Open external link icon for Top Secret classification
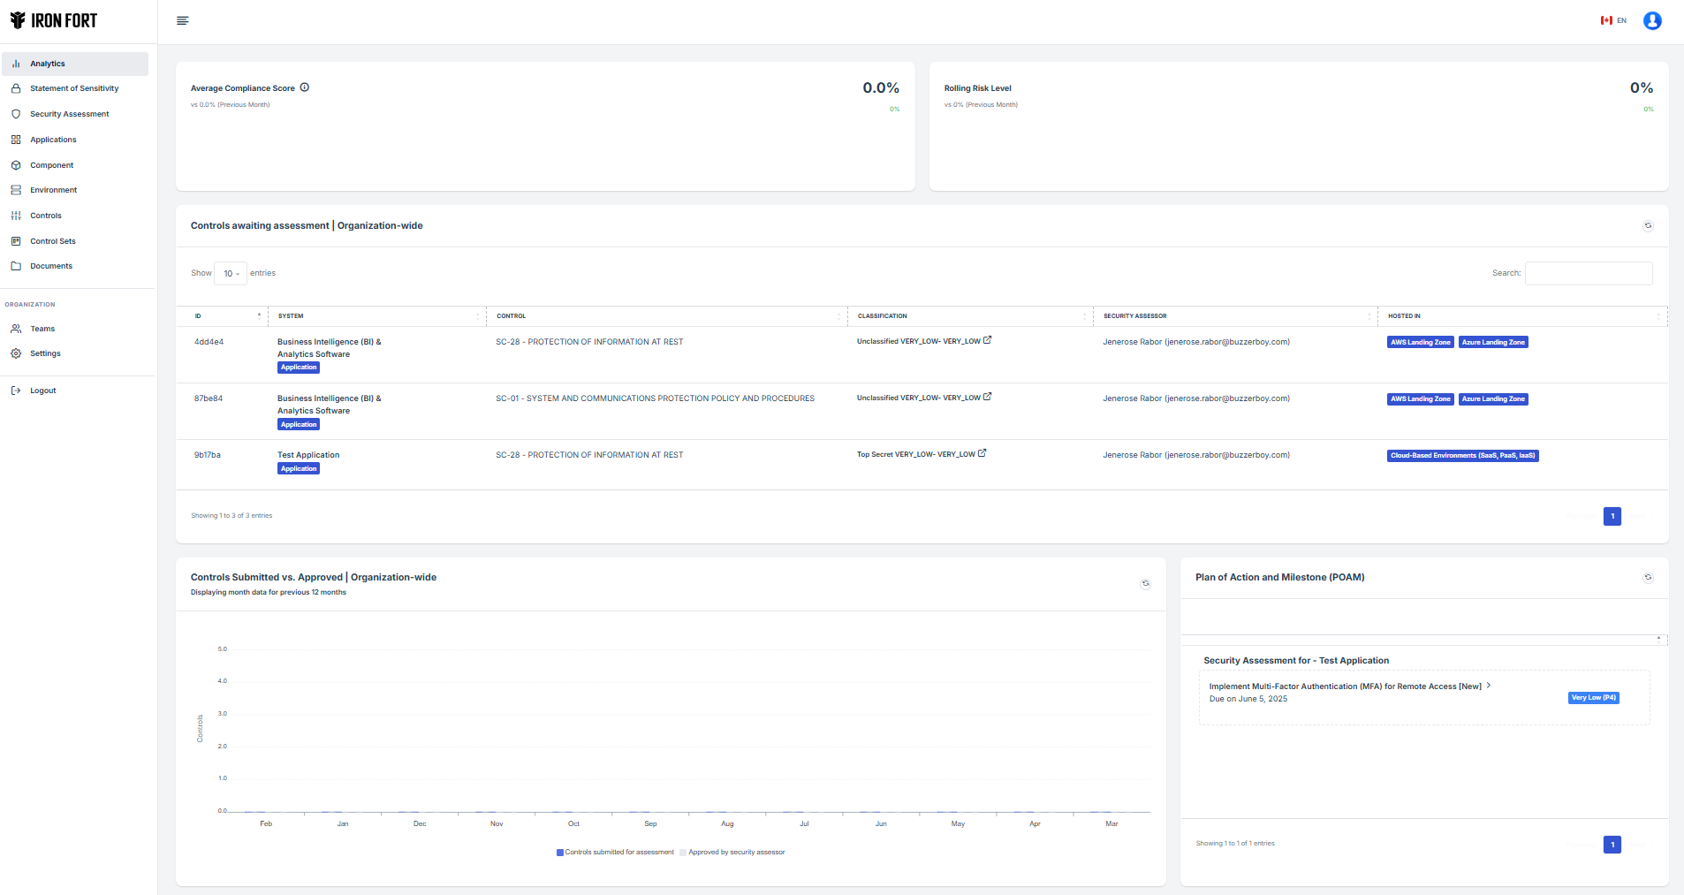The height and width of the screenshot is (895, 1684). pos(982,453)
